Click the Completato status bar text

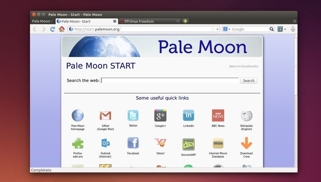tap(41, 170)
